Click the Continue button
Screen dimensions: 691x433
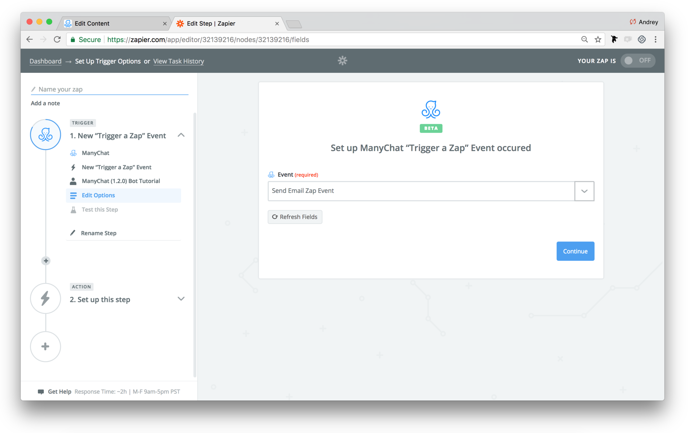[575, 251]
